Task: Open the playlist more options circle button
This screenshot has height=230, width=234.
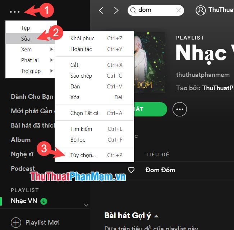Action: click(x=180, y=109)
